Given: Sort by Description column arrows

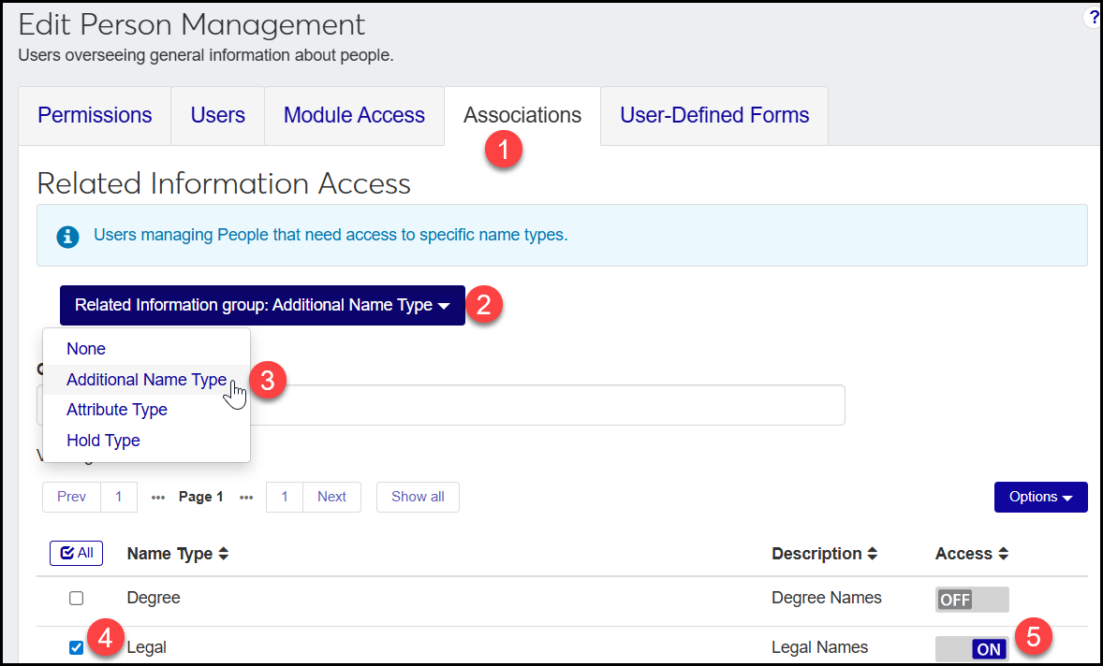Looking at the screenshot, I should pos(872,554).
